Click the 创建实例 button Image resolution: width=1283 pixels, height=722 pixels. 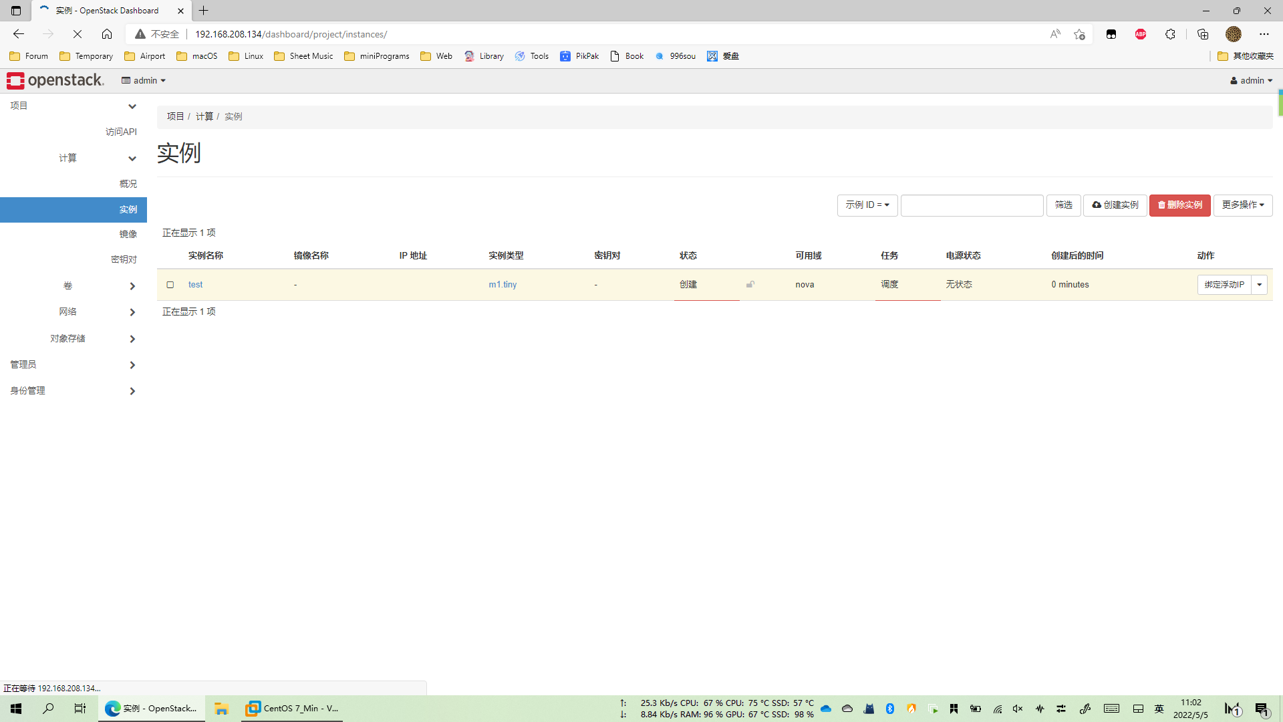(1115, 205)
